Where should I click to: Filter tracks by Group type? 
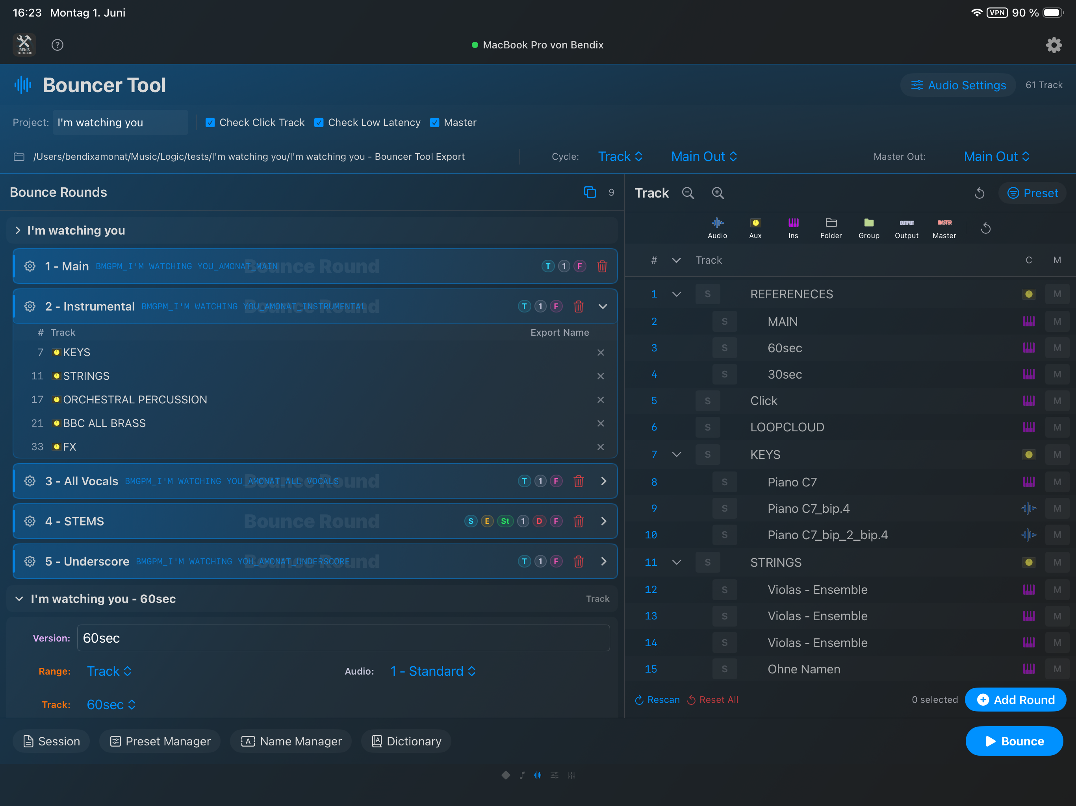coord(869,228)
